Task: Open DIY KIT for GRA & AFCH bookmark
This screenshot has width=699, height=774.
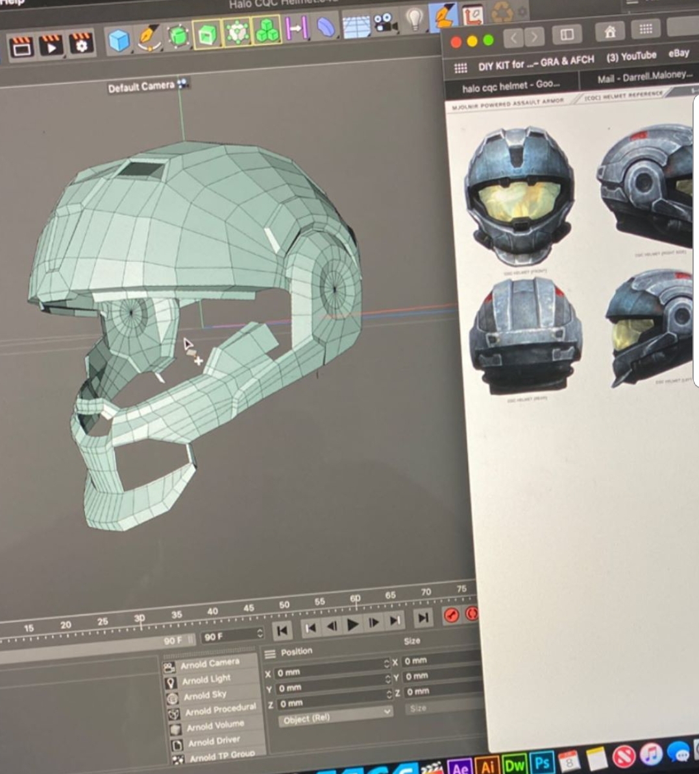Action: click(536, 62)
